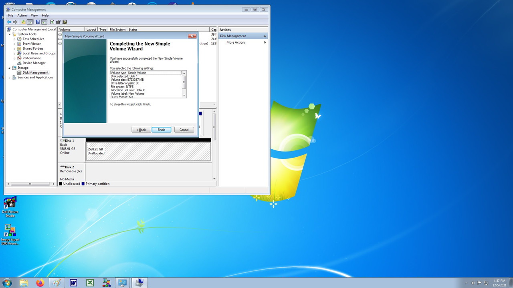
Task: Click the wizard settings list scroll-down arrow
Action: (184, 96)
